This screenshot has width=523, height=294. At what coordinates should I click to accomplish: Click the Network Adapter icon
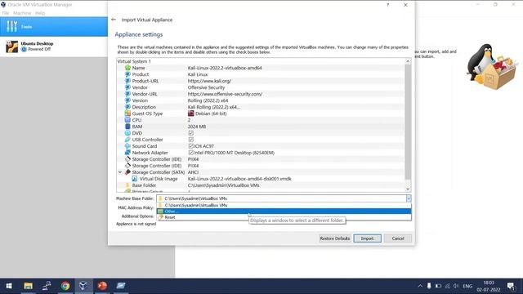127,153
